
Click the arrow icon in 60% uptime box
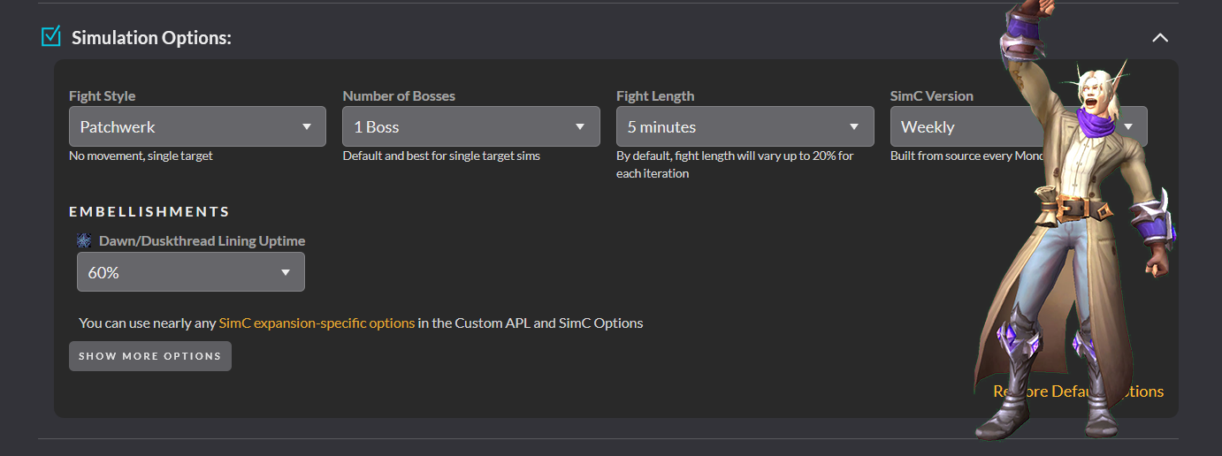point(286,272)
